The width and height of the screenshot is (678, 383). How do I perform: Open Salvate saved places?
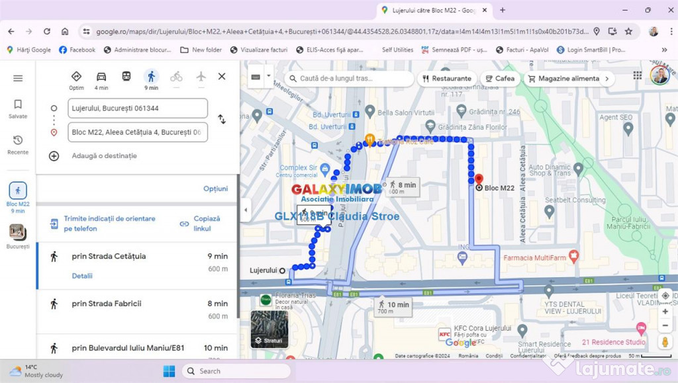18,108
